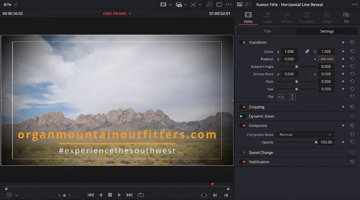Switch to the Video inspector tab
Screen dimensions: 360x200
(248, 18)
